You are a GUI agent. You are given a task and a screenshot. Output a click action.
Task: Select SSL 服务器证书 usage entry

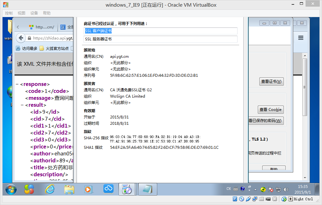pos(161,39)
